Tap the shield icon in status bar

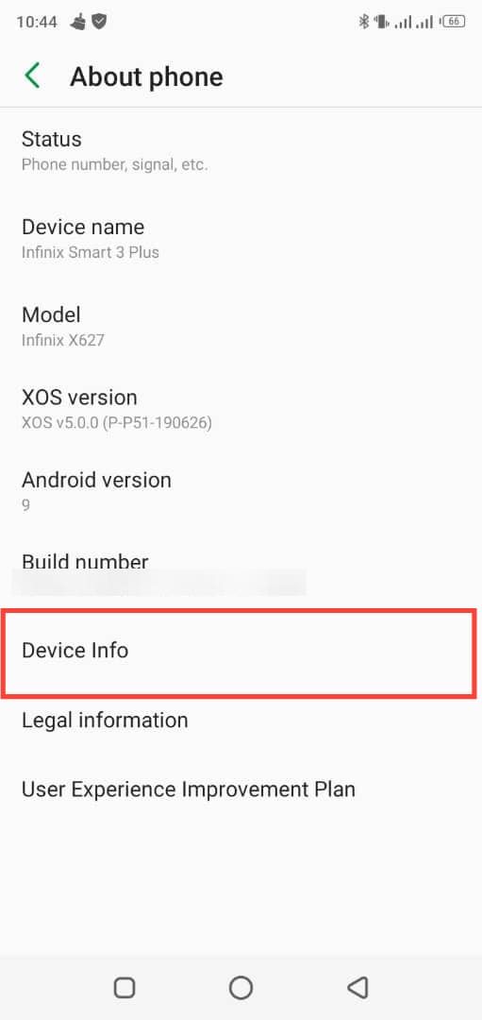pos(99,22)
